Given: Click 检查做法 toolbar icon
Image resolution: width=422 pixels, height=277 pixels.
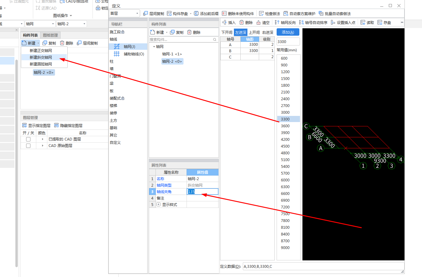Looking at the screenshot, I should point(262,14).
